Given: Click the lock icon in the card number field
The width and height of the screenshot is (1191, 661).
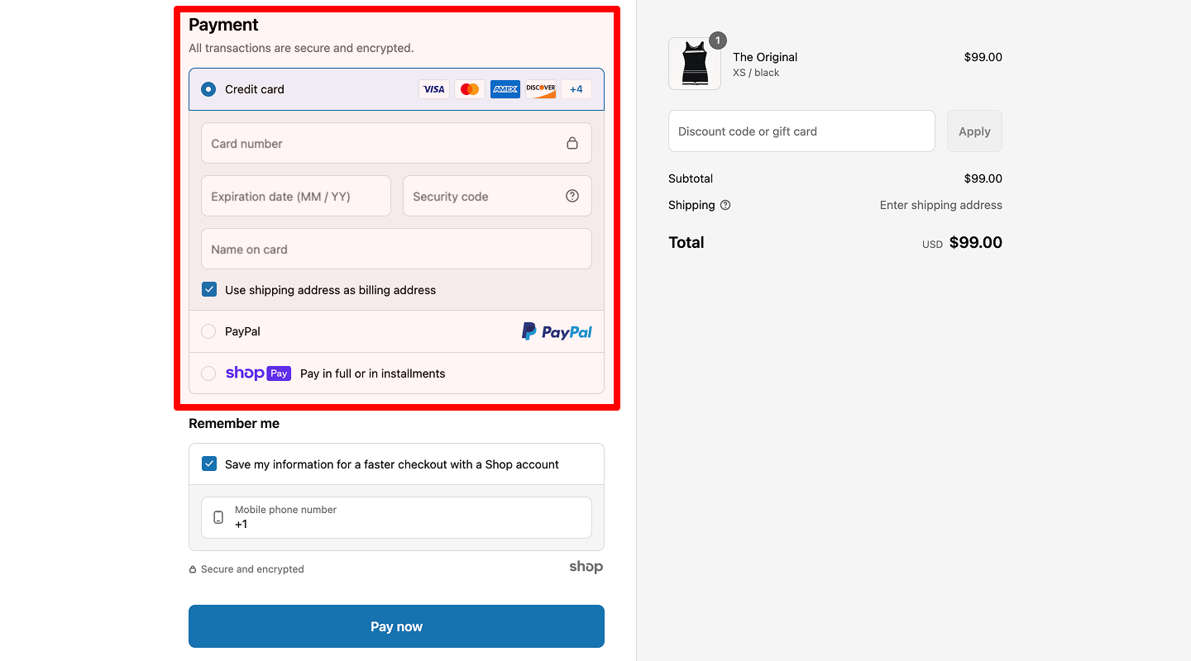Looking at the screenshot, I should pyautogui.click(x=572, y=142).
